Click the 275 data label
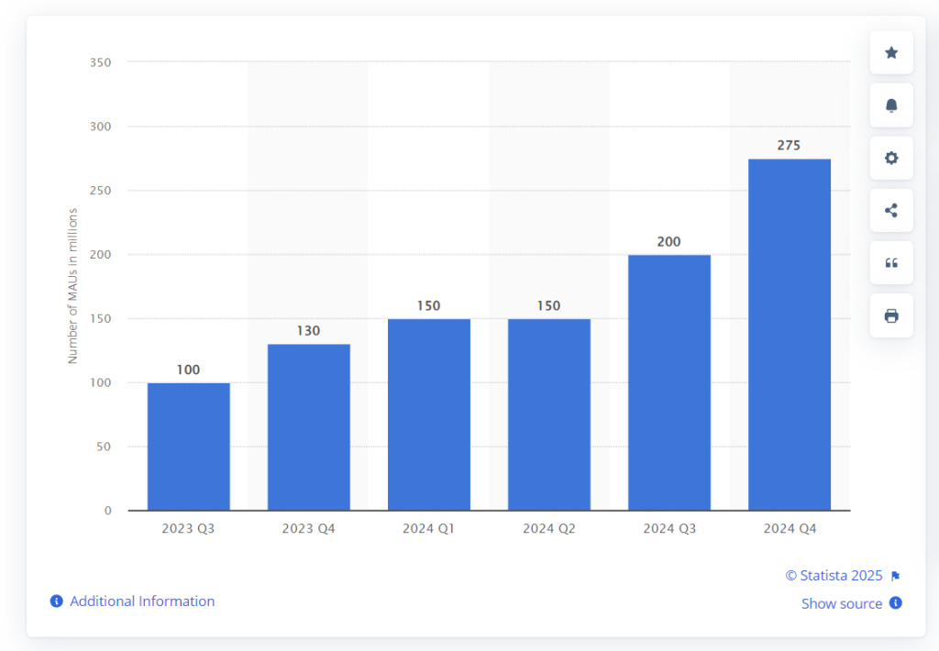The width and height of the screenshot is (939, 651). [x=789, y=145]
